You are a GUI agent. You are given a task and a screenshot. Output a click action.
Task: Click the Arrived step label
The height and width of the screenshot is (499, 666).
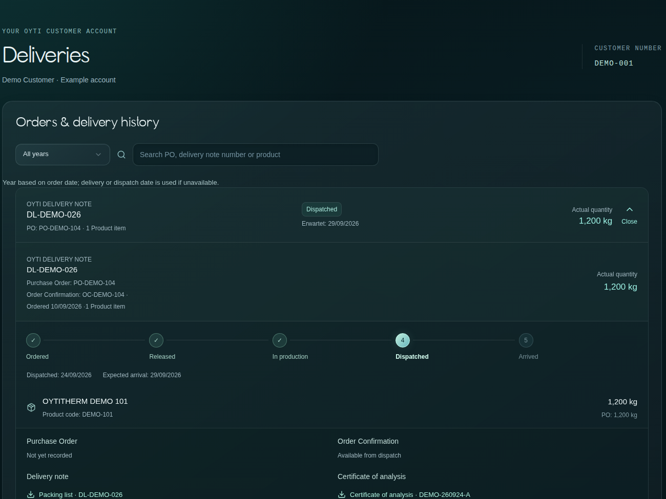click(528, 357)
